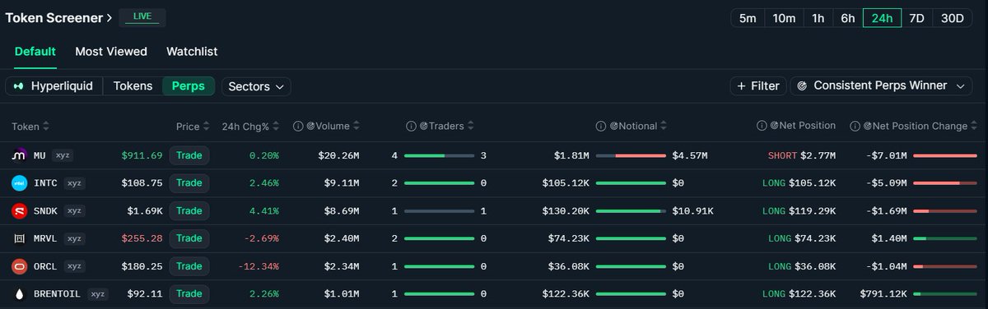Click MU traders long/short bar
The image size is (988, 309).
(439, 155)
